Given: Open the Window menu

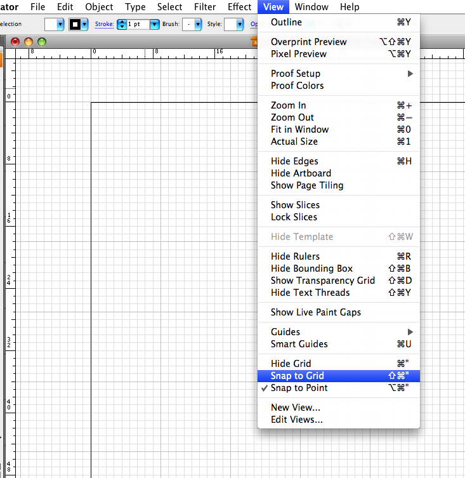Looking at the screenshot, I should 311,7.
